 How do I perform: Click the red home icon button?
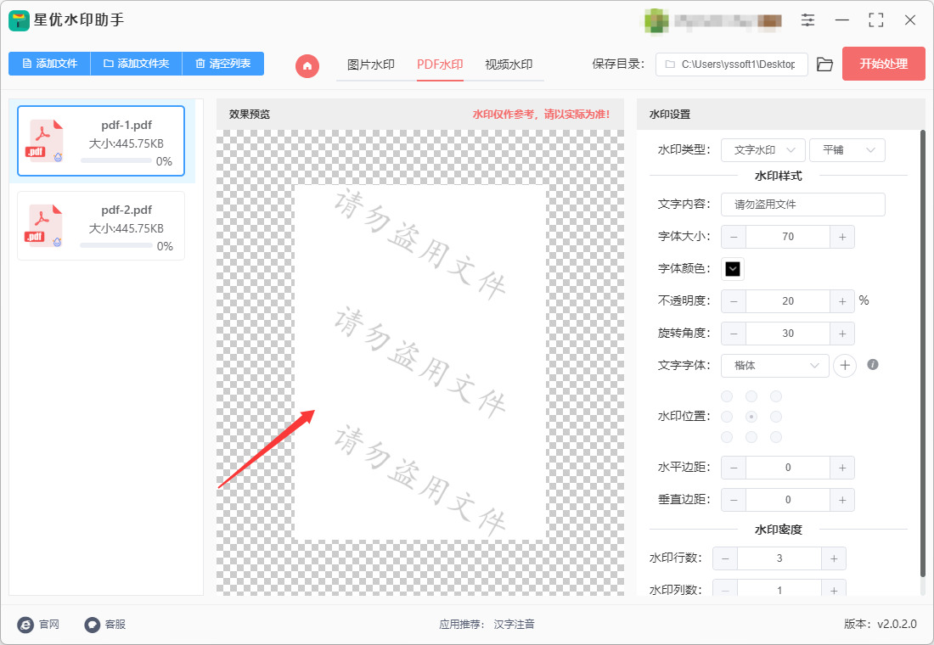[x=307, y=65]
